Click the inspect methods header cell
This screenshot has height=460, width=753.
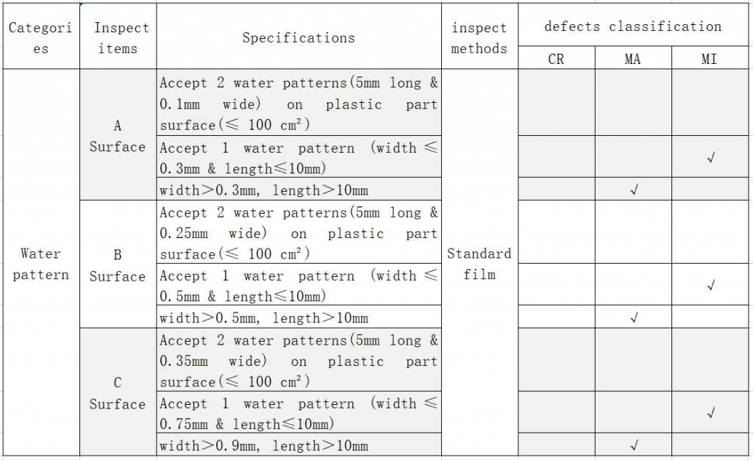point(479,37)
